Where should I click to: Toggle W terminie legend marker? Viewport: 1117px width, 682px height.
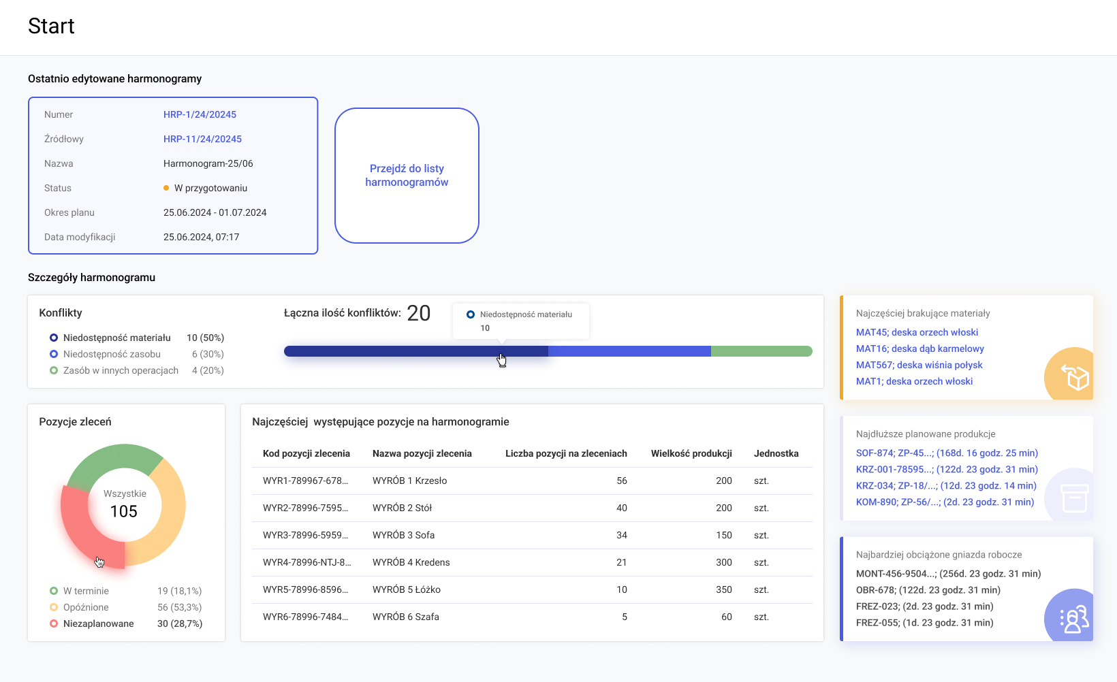(x=54, y=591)
